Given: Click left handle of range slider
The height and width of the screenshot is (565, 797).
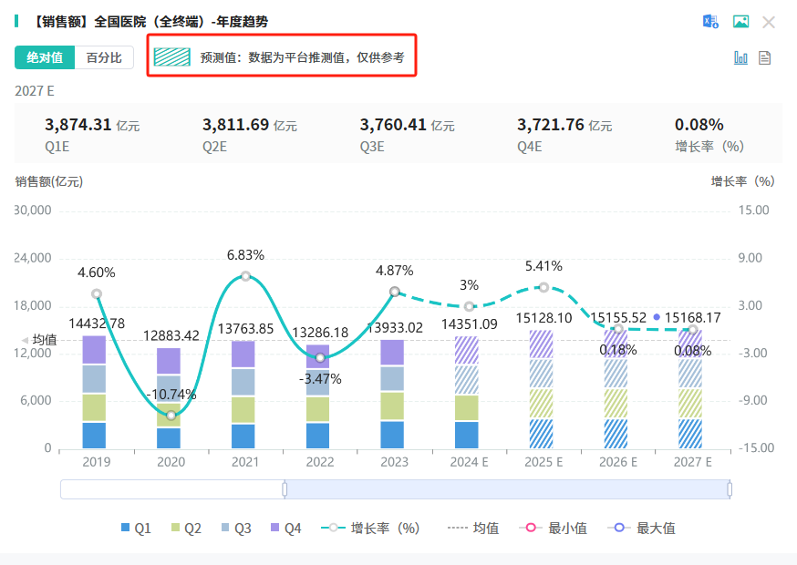Looking at the screenshot, I should (x=285, y=489).
